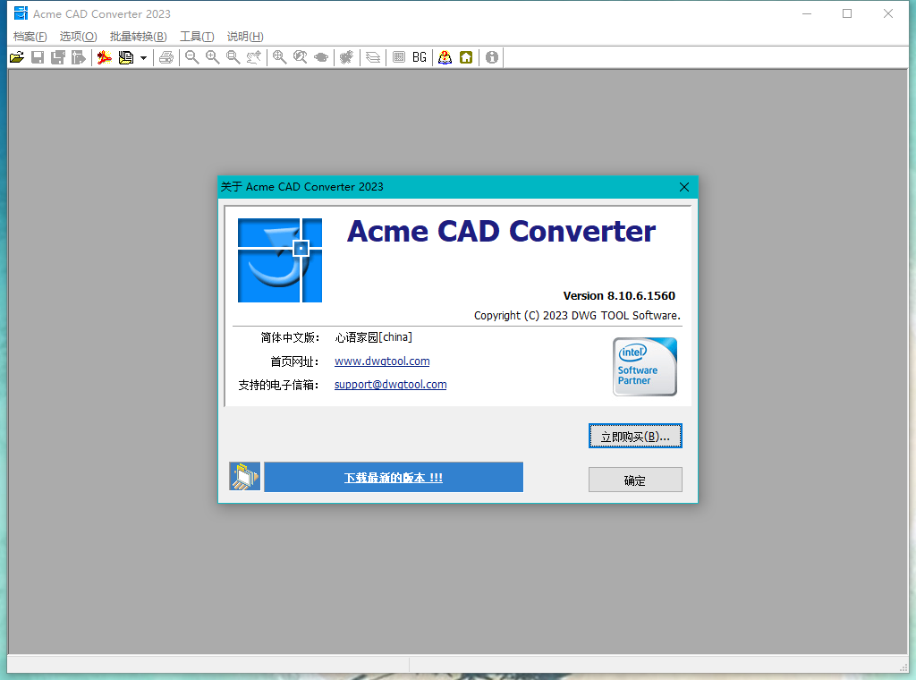Viewport: 916px width, 680px height.
Task: Click the 确定 OK button
Action: coord(635,480)
